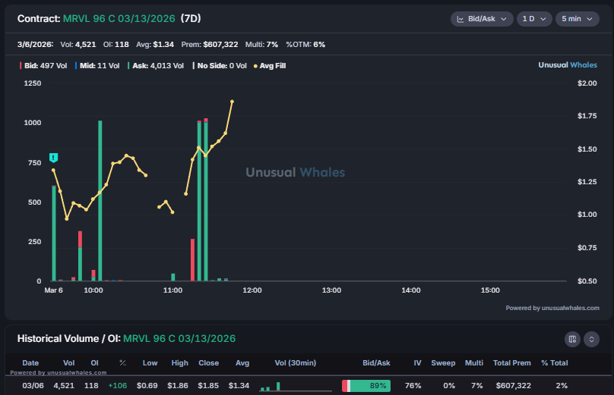Screen dimensions: 614x395
Task: Click the Unusual Whales logo above chart
Action: click(x=568, y=65)
